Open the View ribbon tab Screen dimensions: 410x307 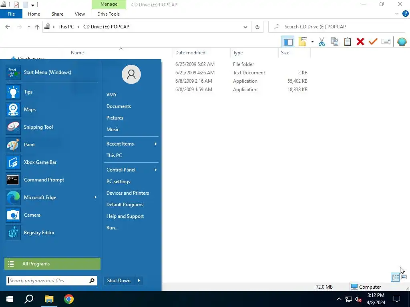click(x=80, y=14)
